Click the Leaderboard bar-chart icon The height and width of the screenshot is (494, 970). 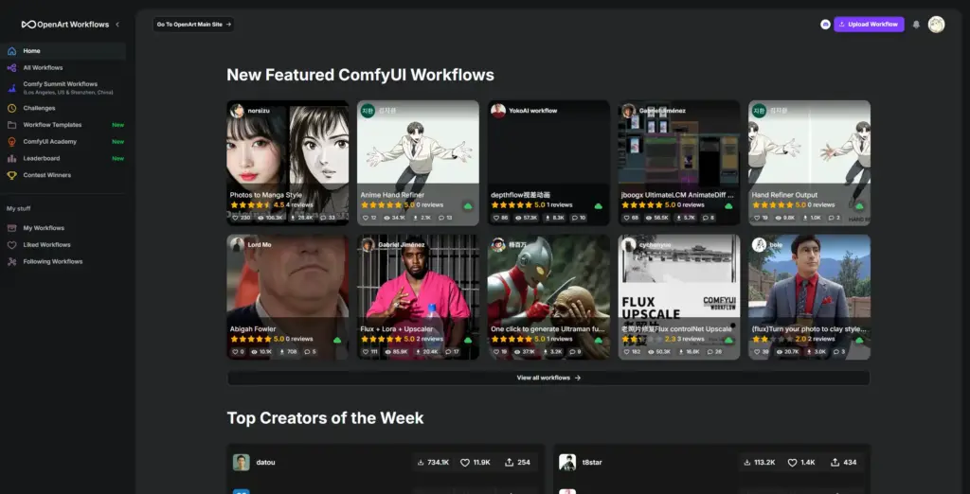pyautogui.click(x=11, y=158)
